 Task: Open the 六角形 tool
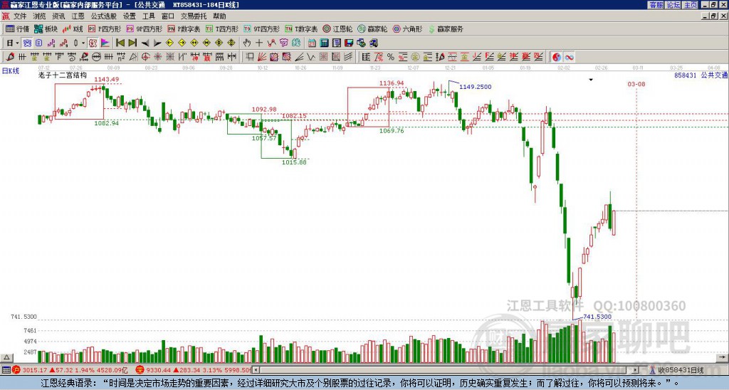[407, 28]
